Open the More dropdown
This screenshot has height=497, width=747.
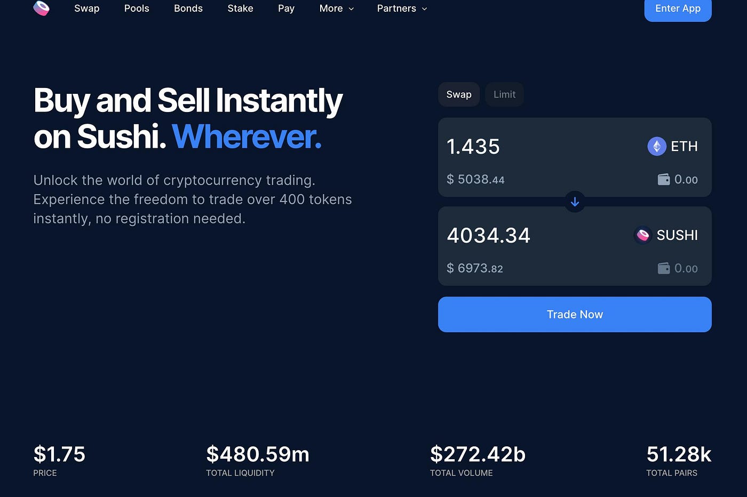[x=336, y=9]
